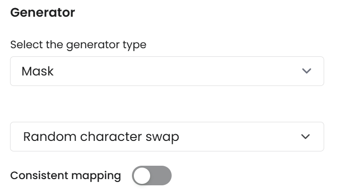
Task: Open the generator type dropdown
Action: click(167, 71)
